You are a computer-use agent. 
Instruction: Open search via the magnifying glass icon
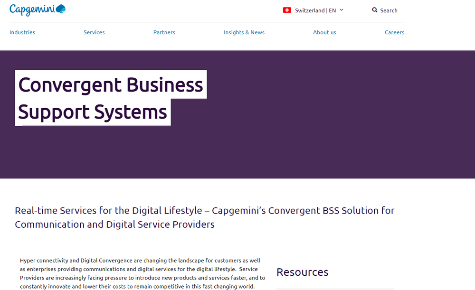tap(375, 10)
